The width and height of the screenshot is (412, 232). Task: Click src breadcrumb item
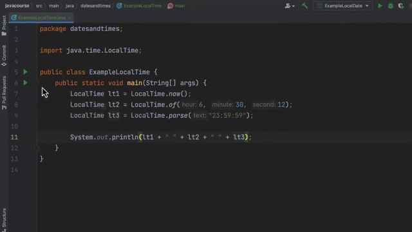[39, 6]
